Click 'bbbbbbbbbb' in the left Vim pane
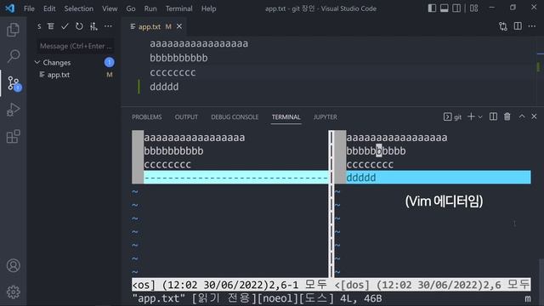Image resolution: width=544 pixels, height=306 pixels. point(173,151)
